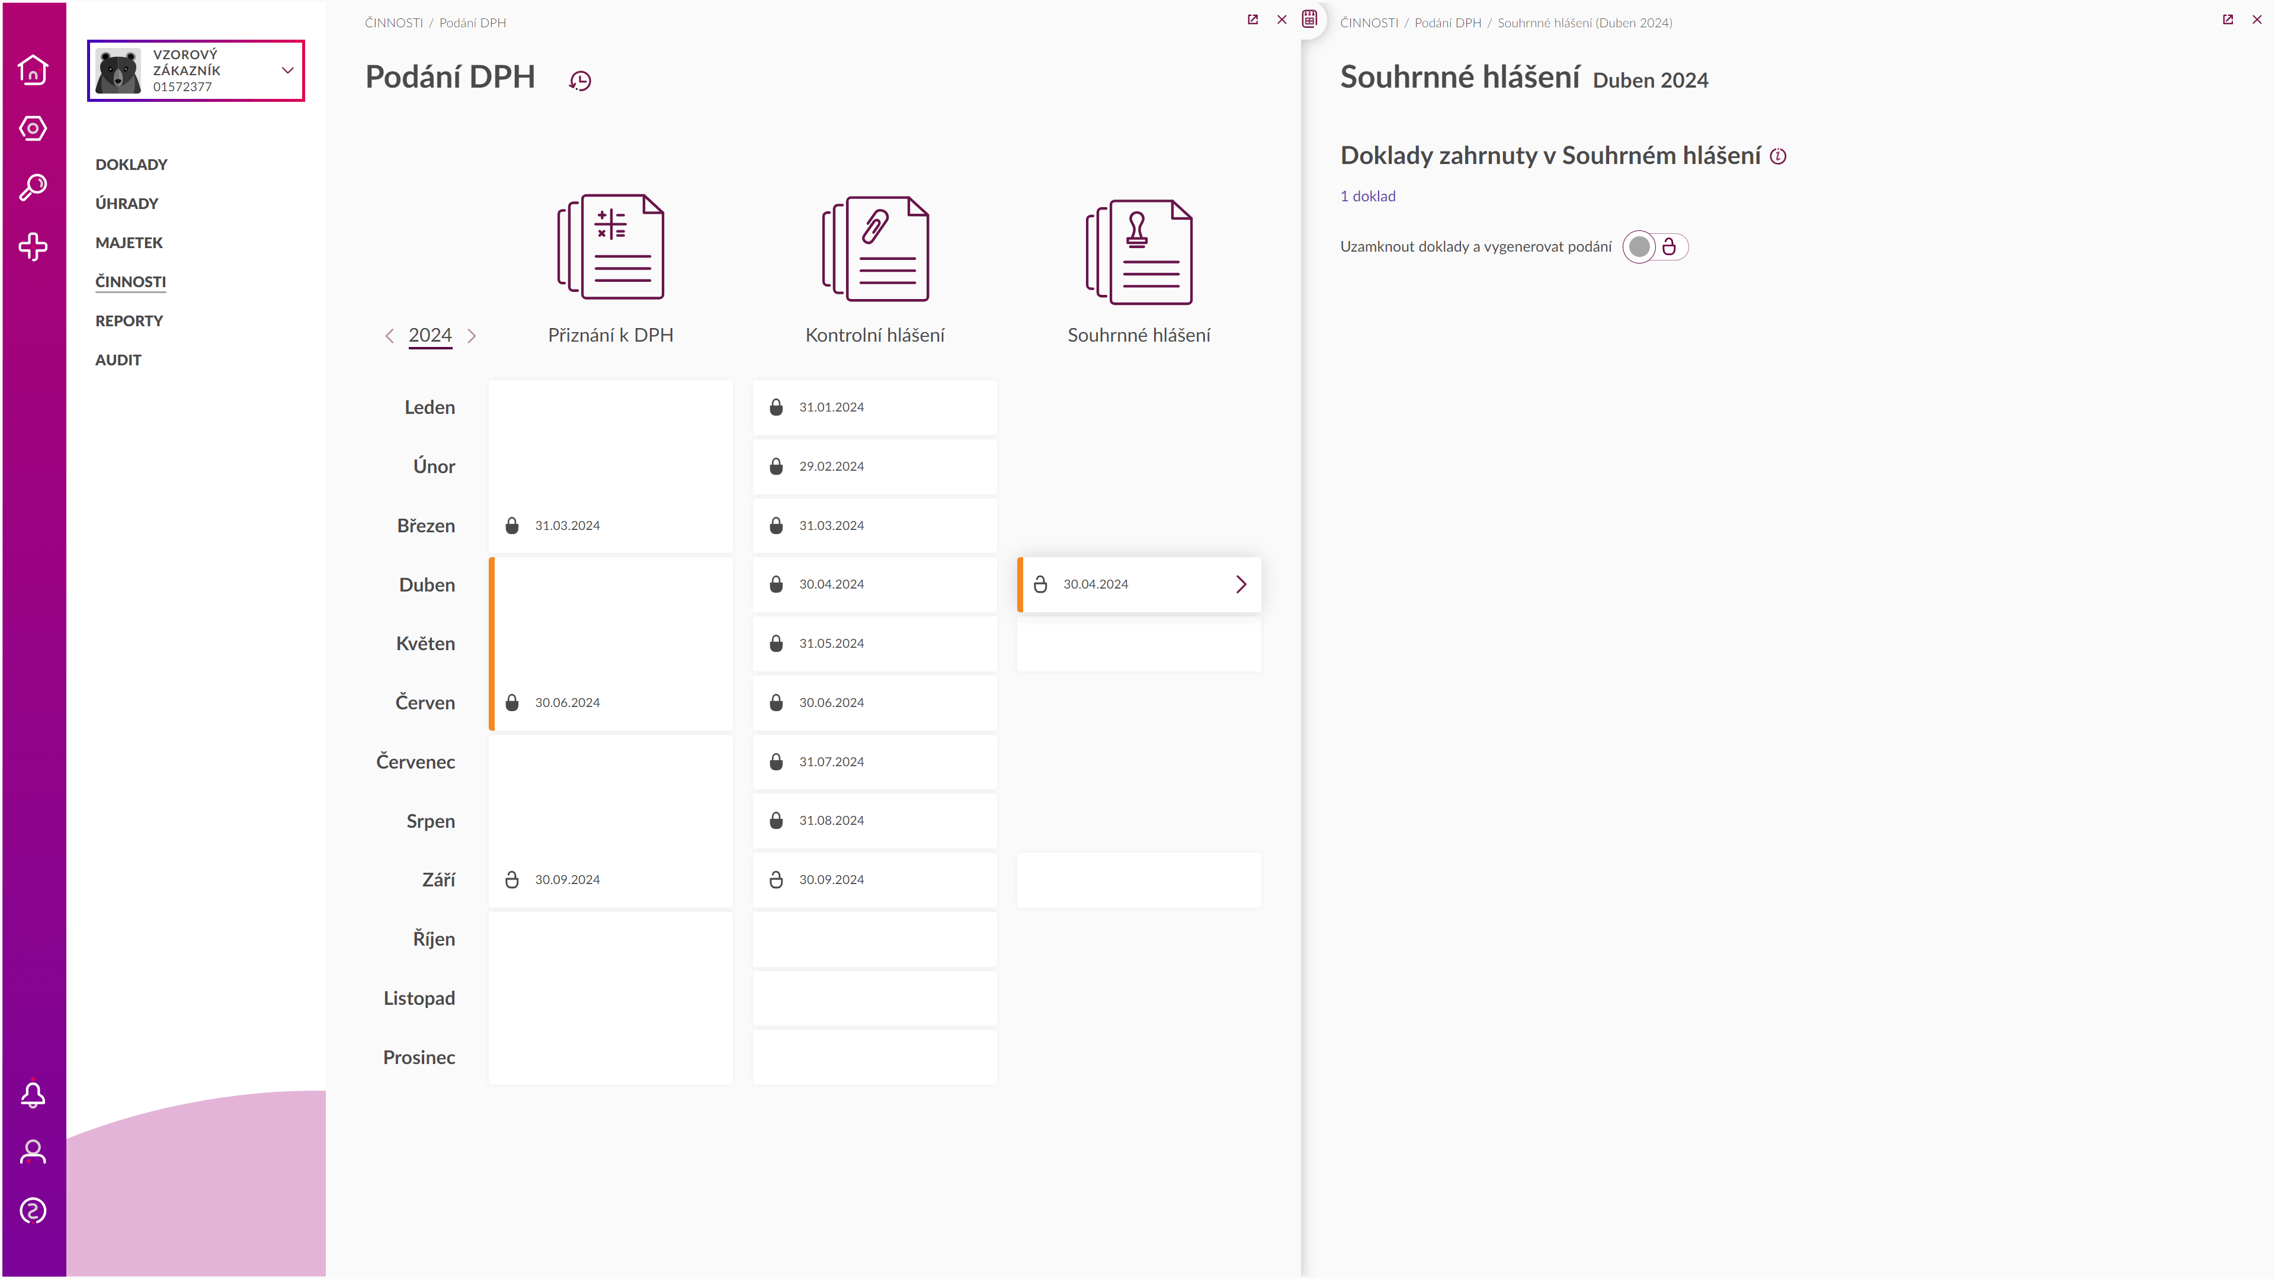The width and height of the screenshot is (2275, 1279).
Task: Open Kontrolní hlášení 31.05.2024 entry
Action: 874,644
